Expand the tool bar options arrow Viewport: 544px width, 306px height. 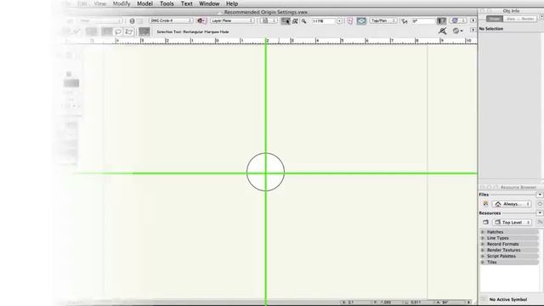click(x=473, y=31)
